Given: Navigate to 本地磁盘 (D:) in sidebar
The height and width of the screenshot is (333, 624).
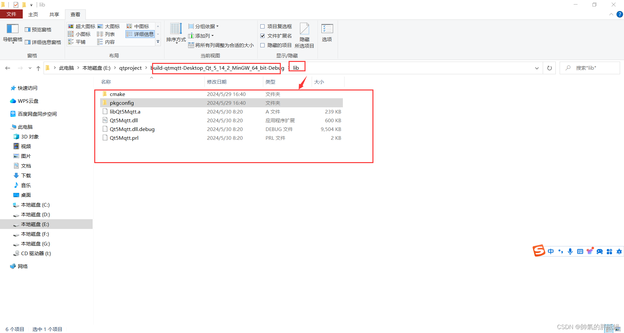Looking at the screenshot, I should click(x=35, y=214).
